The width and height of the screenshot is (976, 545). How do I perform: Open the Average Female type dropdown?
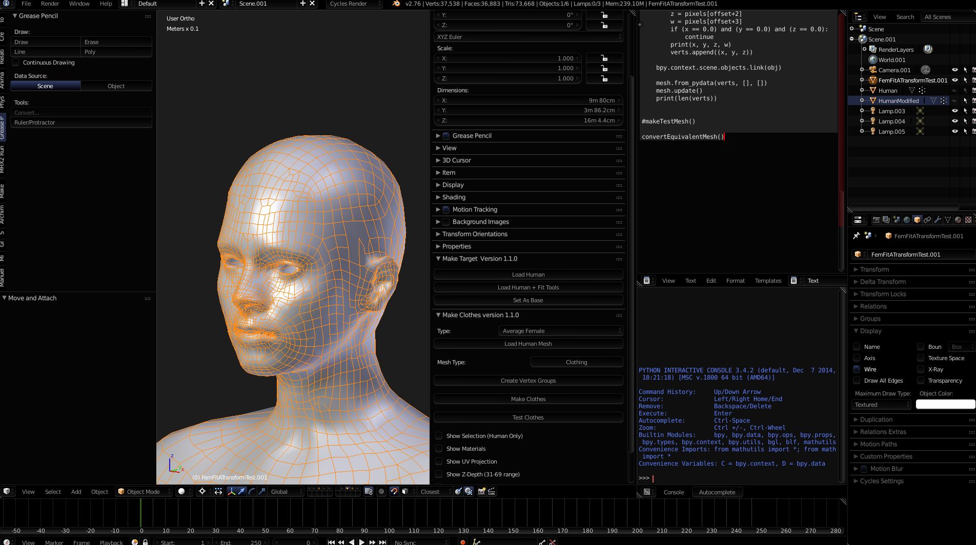pos(560,331)
